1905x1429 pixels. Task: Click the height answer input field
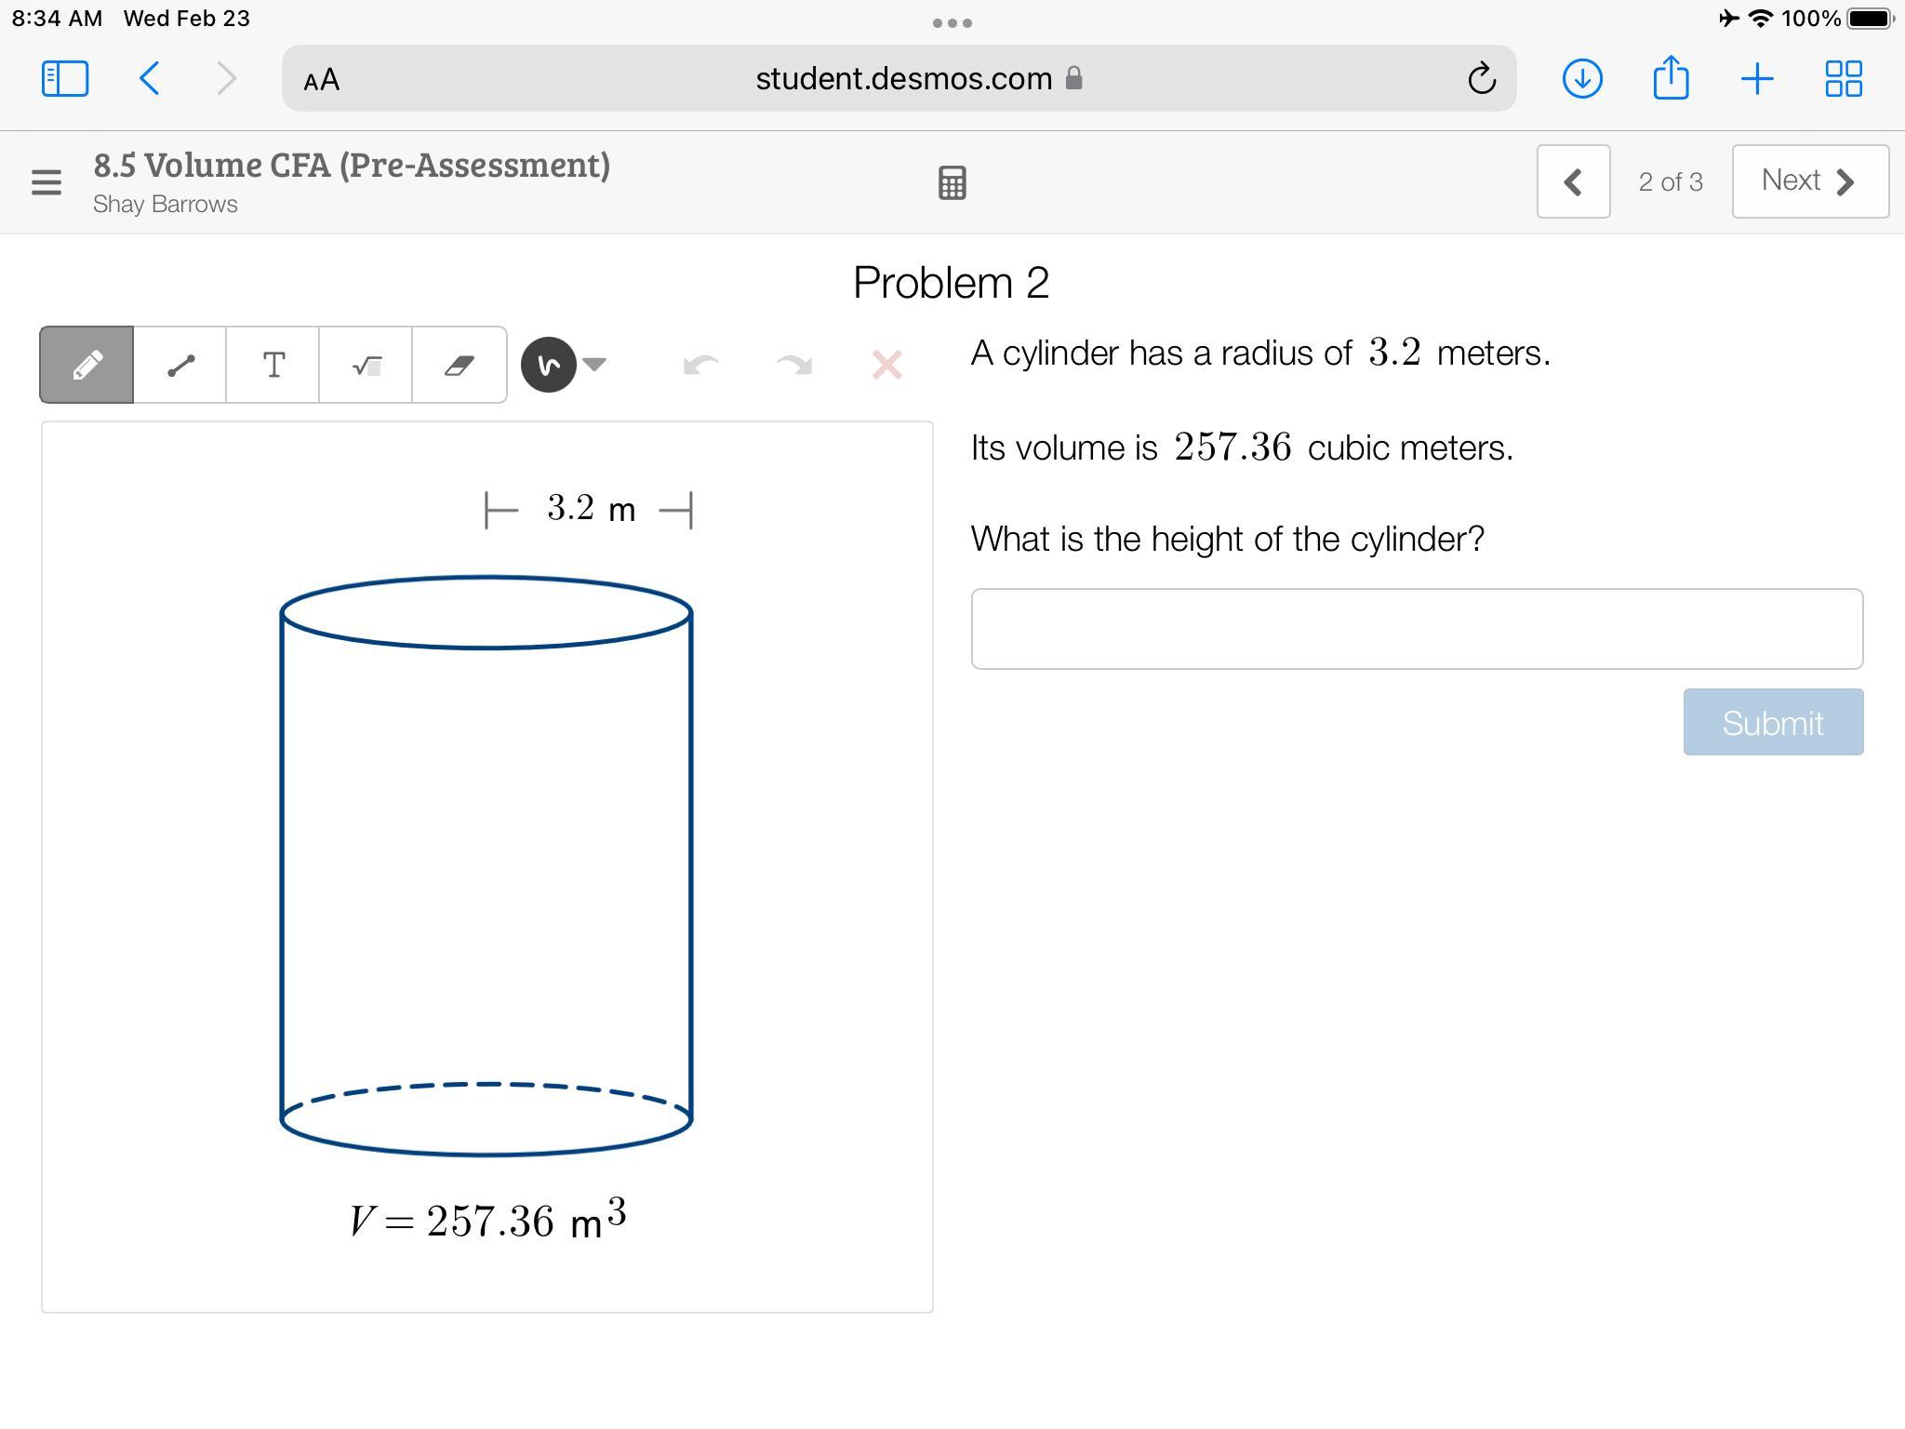1416,629
